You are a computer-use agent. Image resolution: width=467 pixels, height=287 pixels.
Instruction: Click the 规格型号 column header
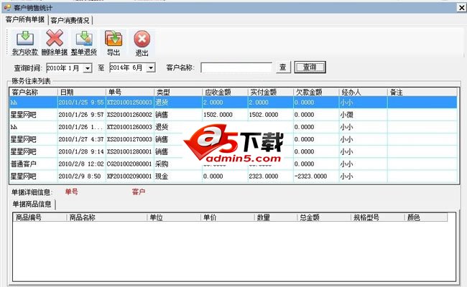point(378,217)
